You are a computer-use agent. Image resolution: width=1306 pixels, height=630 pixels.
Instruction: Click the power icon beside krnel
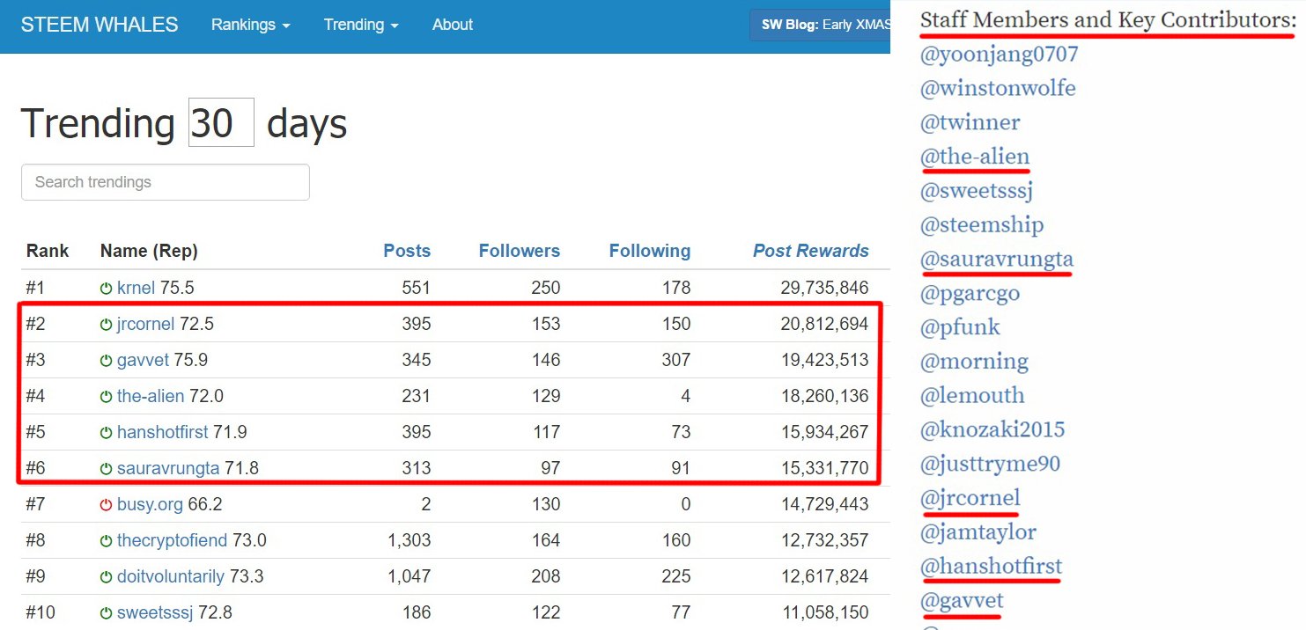pos(107,288)
